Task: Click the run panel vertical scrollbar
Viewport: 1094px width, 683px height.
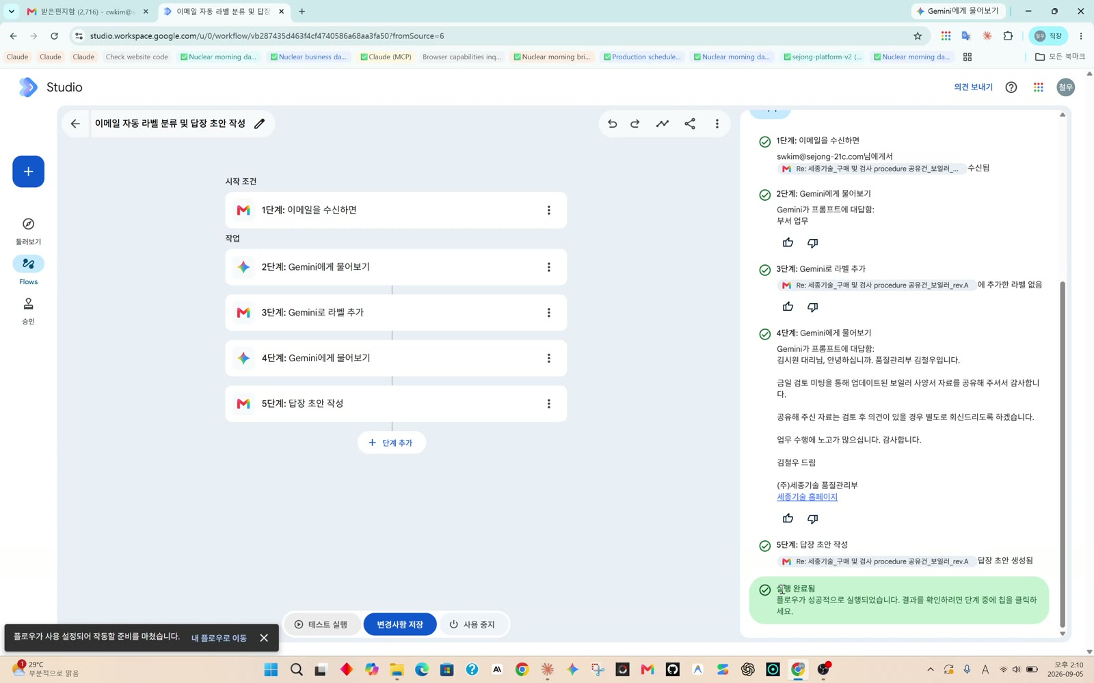Action: (1063, 454)
